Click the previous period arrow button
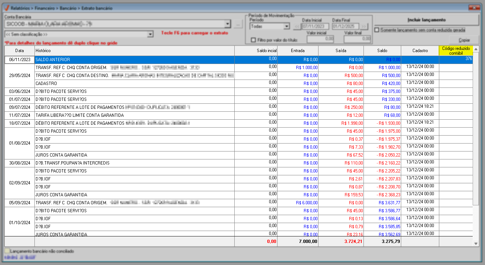 pyautogui.click(x=297, y=26)
